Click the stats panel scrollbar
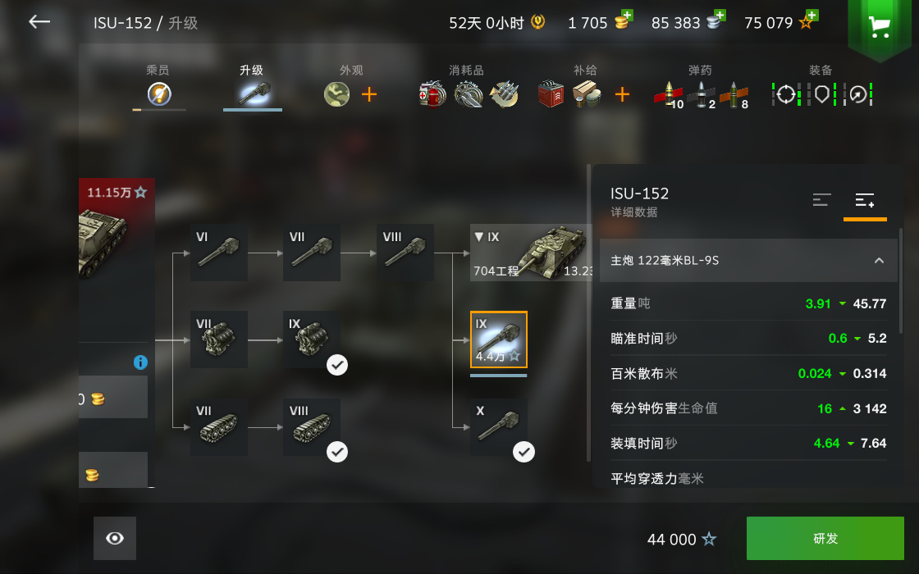Screen dimensions: 919x574 [x=901, y=281]
